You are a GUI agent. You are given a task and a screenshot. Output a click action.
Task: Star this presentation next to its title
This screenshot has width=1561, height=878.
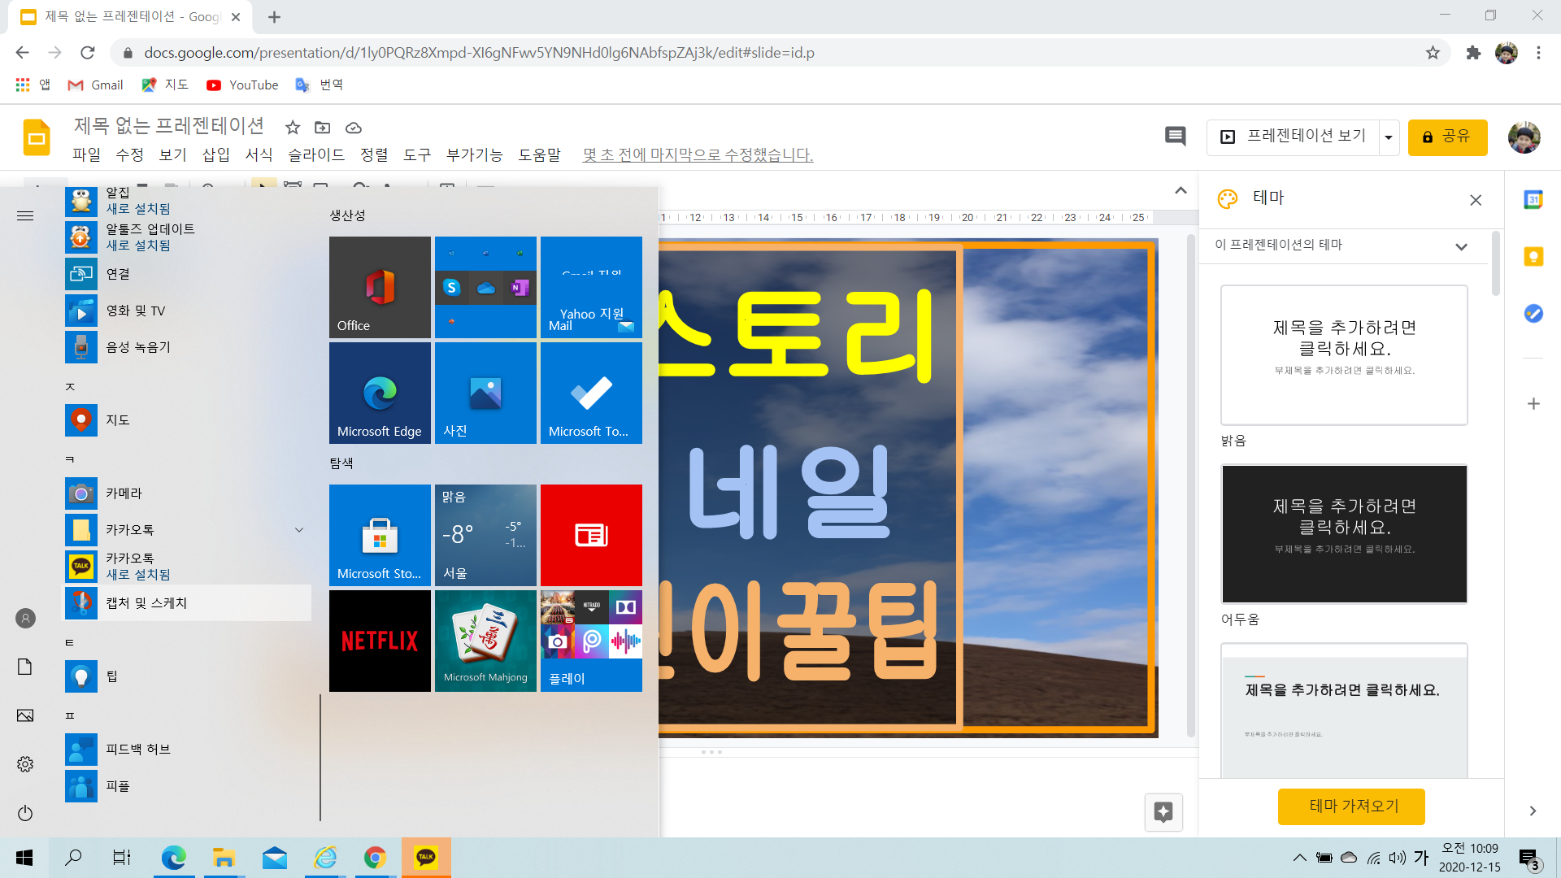(293, 128)
